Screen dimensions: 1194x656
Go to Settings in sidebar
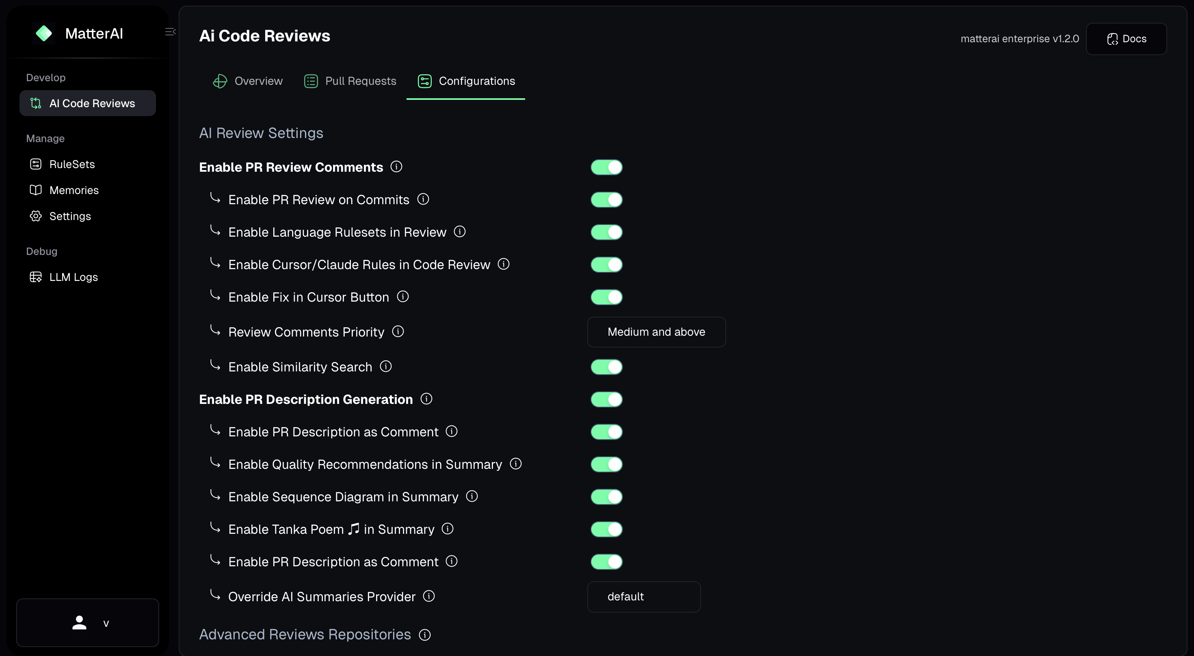(70, 216)
